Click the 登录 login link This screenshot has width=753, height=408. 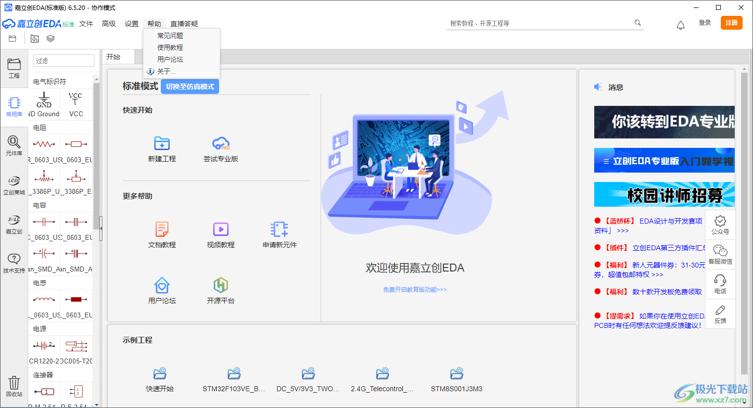click(x=705, y=23)
